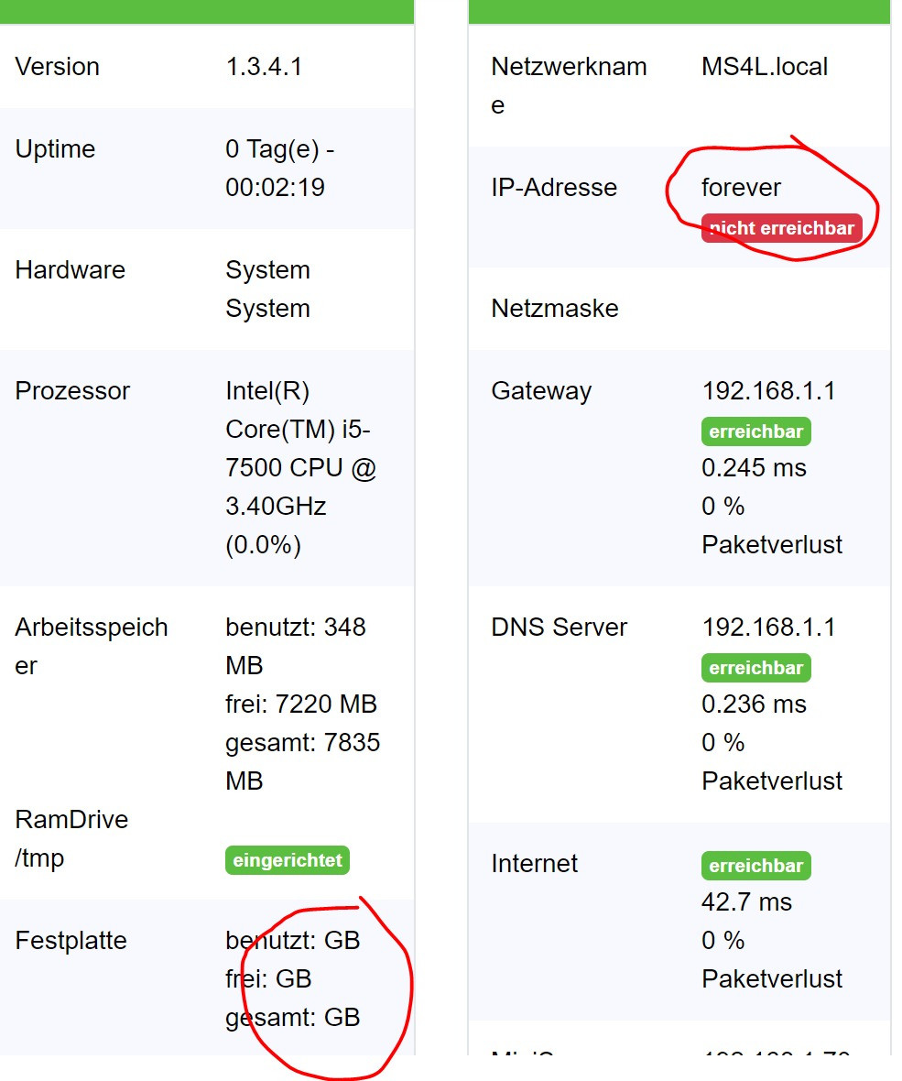Click the green "eingerichtet" RamDrive badge
The height and width of the screenshot is (1081, 902).
pyautogui.click(x=288, y=860)
